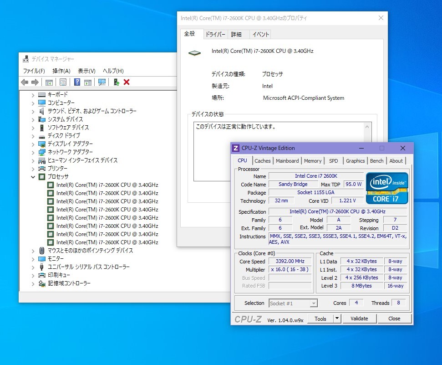Switch to the About tab in CPU-Z
Screen dimensions: 442x365
pos(396,161)
